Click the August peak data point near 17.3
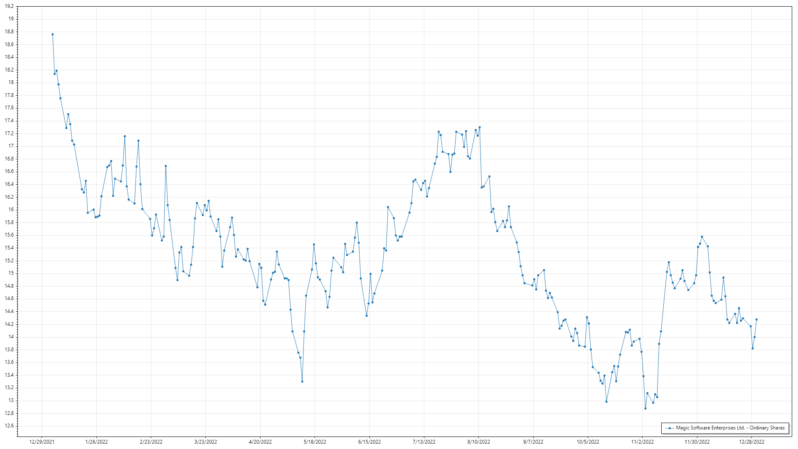Viewport: 798px width, 449px height. [480, 127]
